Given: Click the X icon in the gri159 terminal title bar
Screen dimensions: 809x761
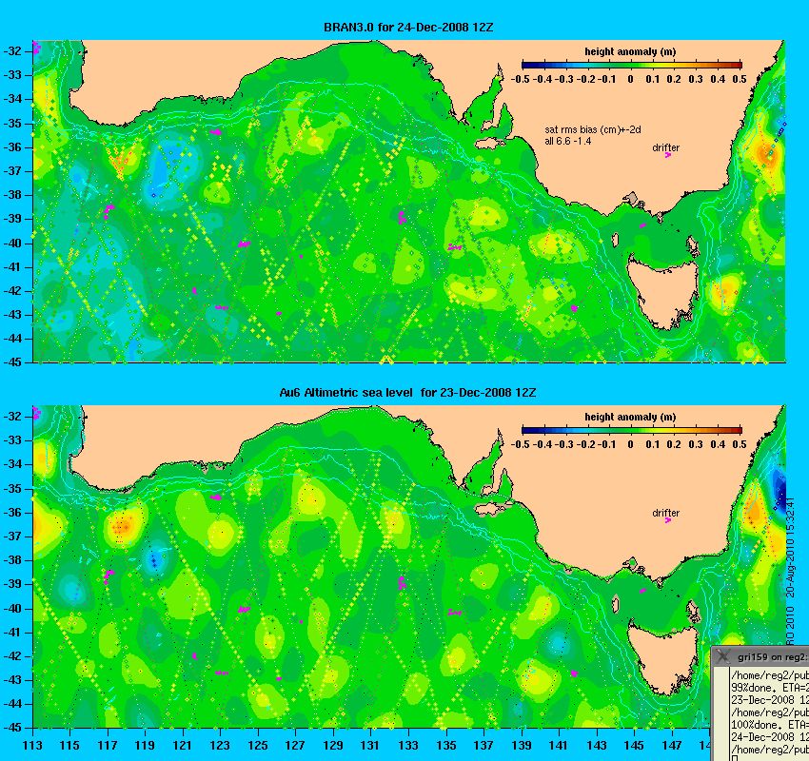Looking at the screenshot, I should click(x=723, y=656).
